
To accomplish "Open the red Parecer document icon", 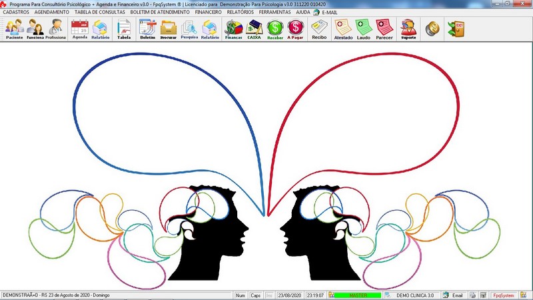I will click(384, 29).
